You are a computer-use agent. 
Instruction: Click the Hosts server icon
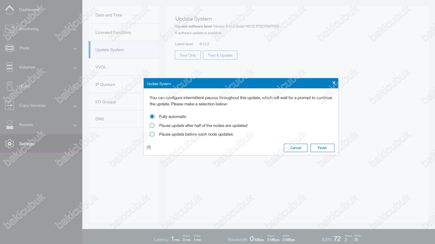(x=10, y=86)
